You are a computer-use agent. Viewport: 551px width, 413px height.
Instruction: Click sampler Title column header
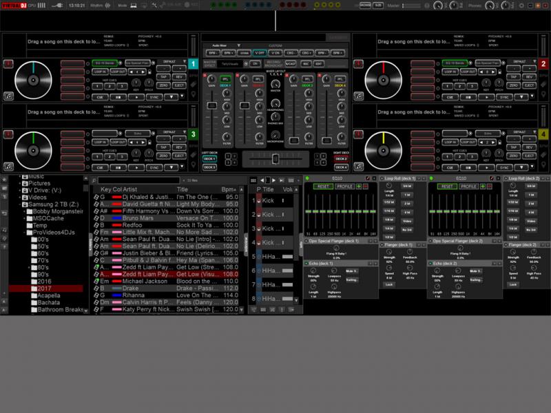268,189
